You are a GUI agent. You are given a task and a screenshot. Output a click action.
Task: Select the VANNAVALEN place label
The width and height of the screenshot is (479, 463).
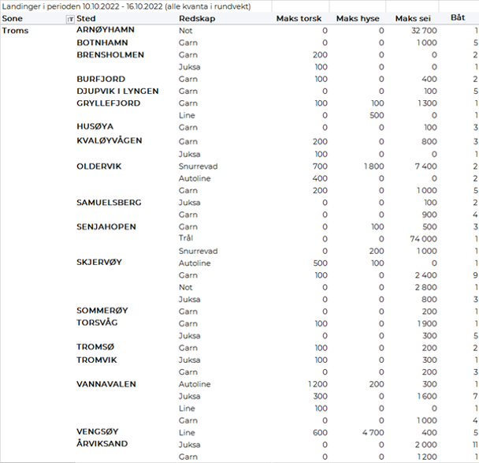pyautogui.click(x=106, y=384)
